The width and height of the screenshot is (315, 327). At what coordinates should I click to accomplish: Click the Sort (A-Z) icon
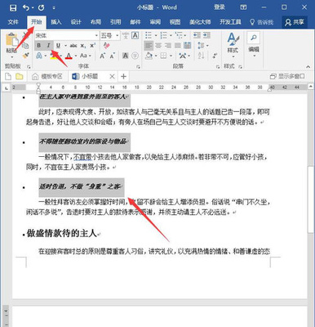pos(201,56)
